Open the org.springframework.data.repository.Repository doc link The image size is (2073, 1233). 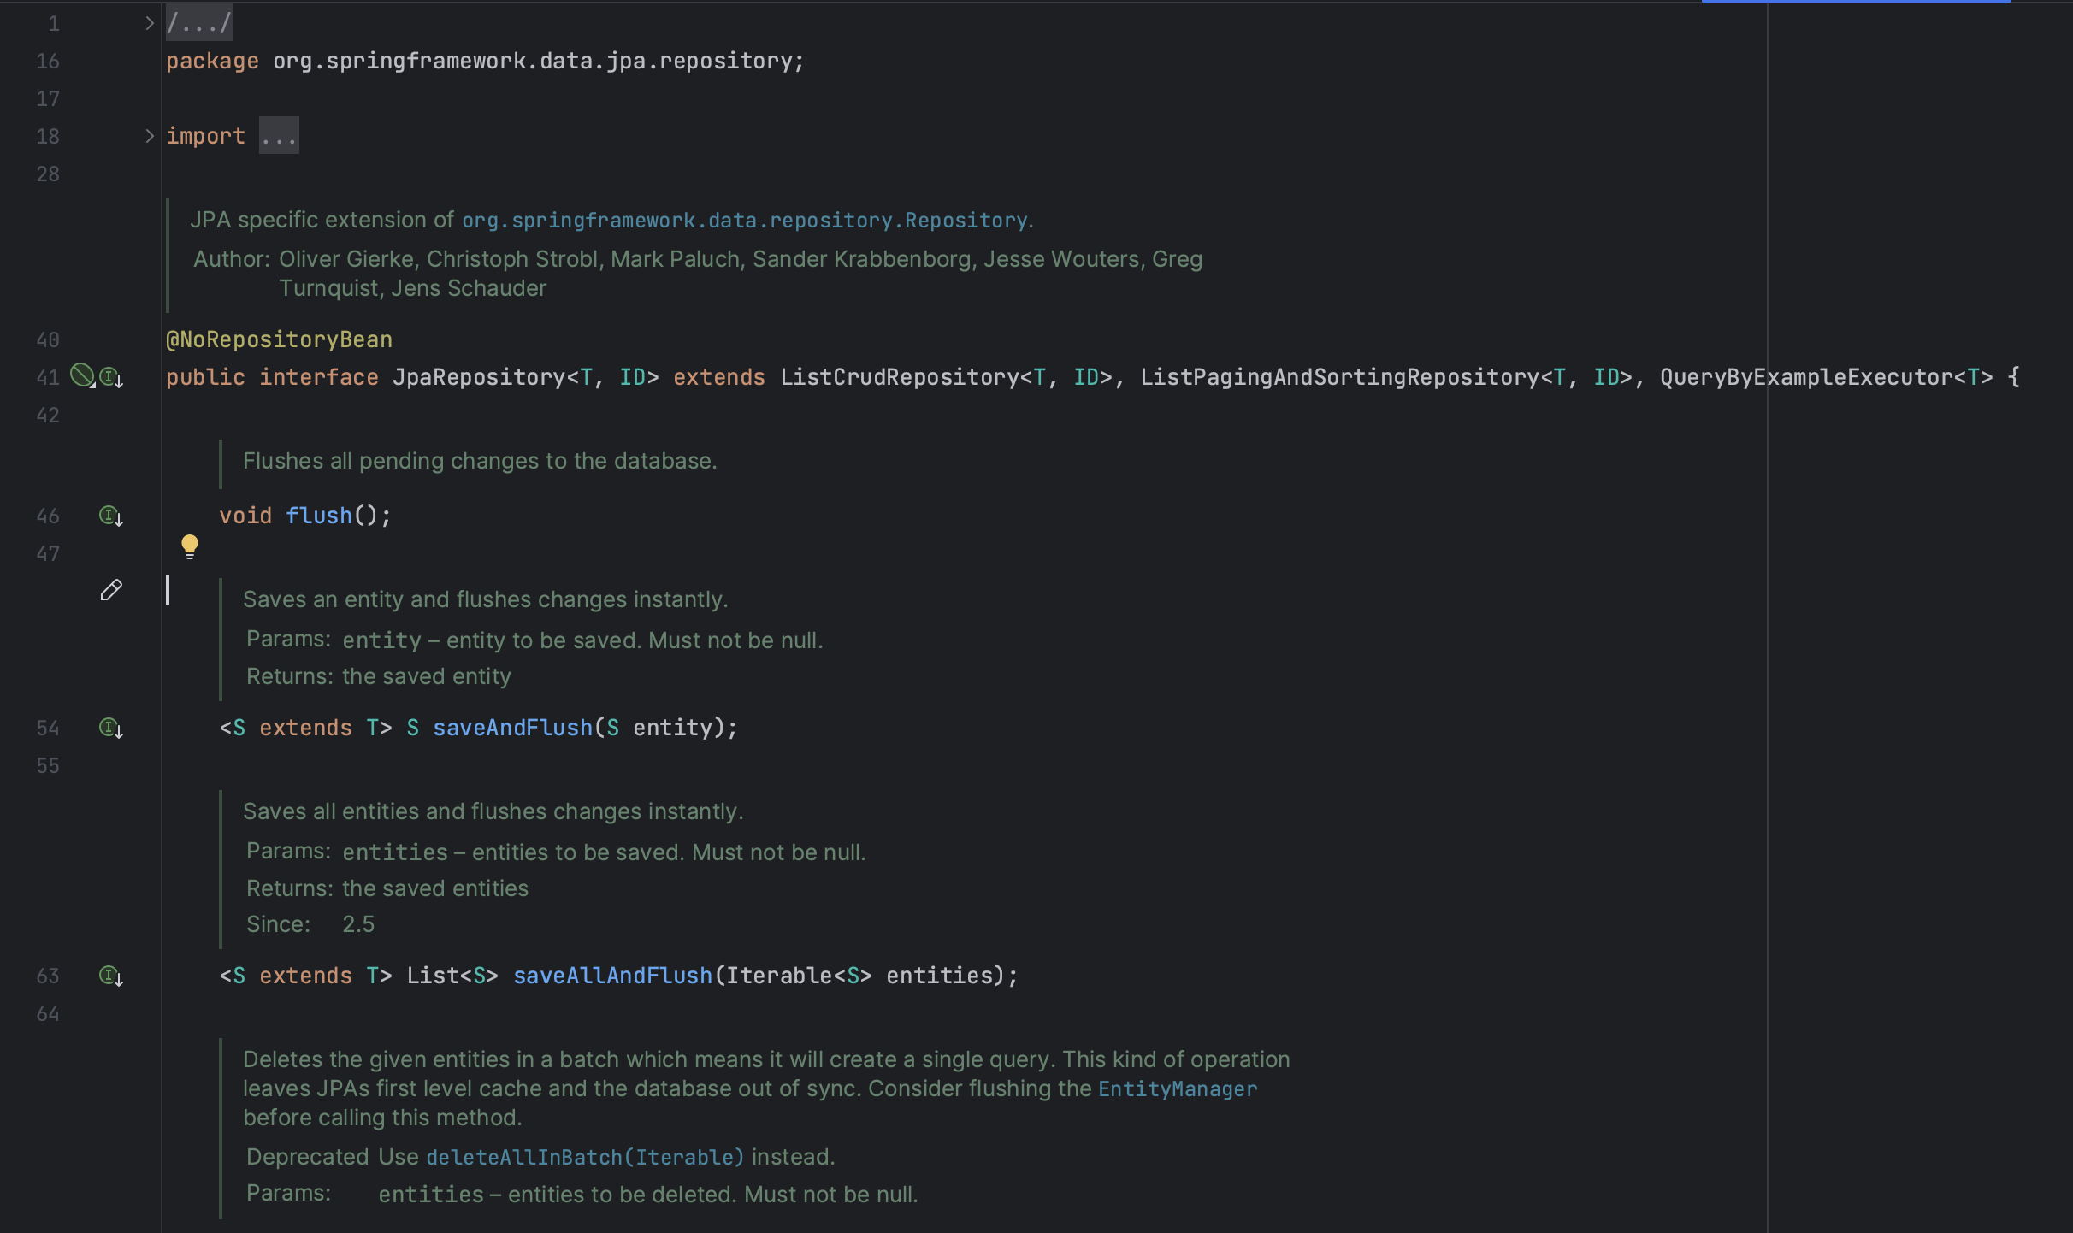(744, 221)
